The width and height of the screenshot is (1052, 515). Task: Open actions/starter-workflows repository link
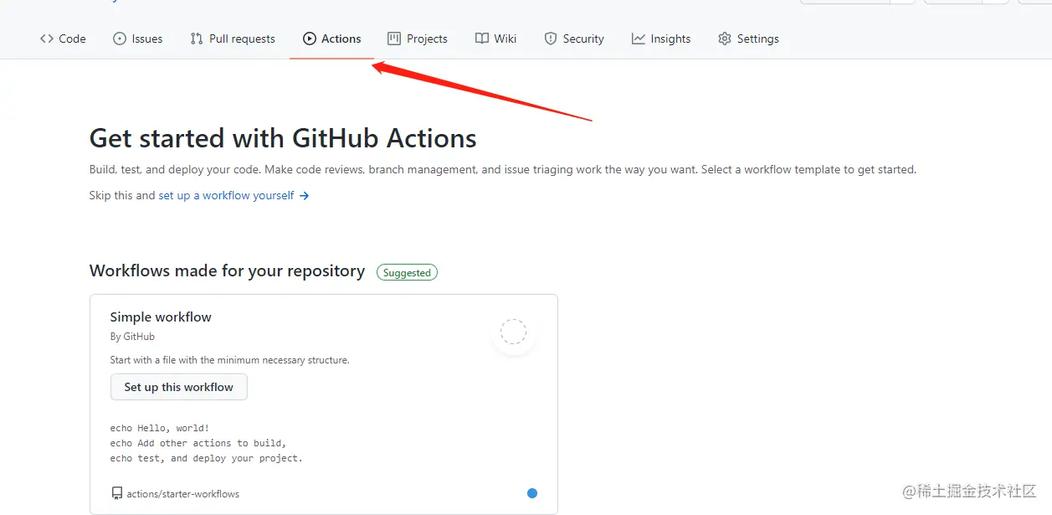183,494
